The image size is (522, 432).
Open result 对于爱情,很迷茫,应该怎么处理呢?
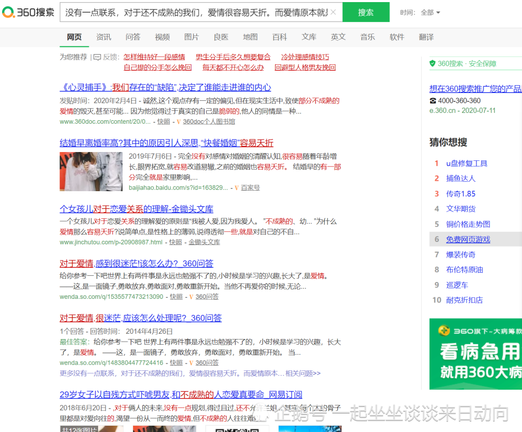(x=140, y=318)
